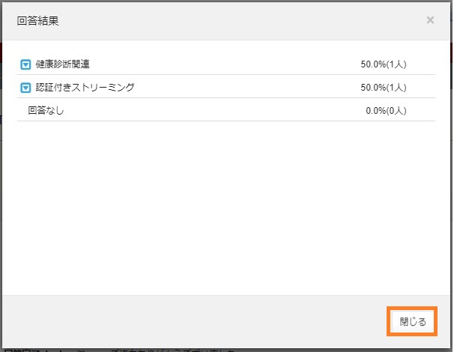454x352 pixels.
Task: Expand the 認証付きストリーミング arrow icon
Action: coord(25,88)
